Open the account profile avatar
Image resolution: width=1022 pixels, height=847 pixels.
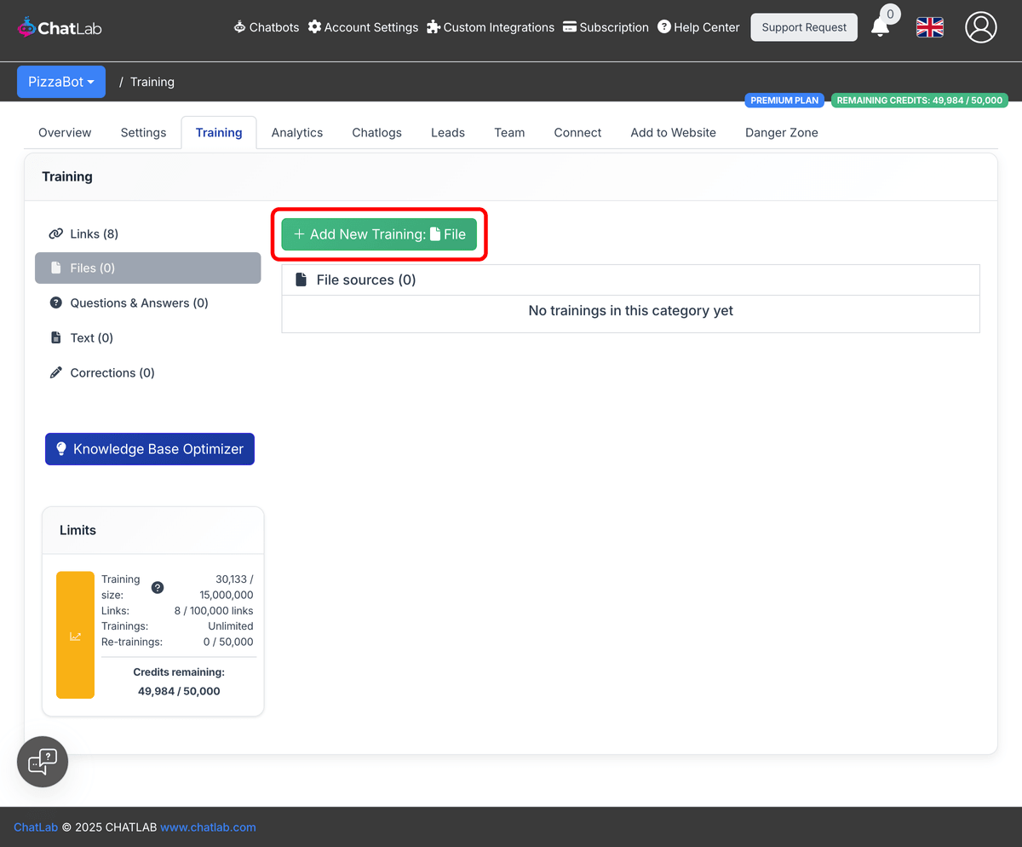(980, 27)
